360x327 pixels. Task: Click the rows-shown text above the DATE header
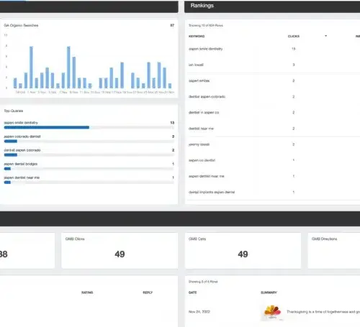[203, 282]
